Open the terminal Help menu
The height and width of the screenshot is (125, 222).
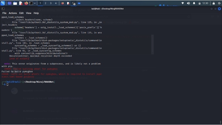pos(36,13)
